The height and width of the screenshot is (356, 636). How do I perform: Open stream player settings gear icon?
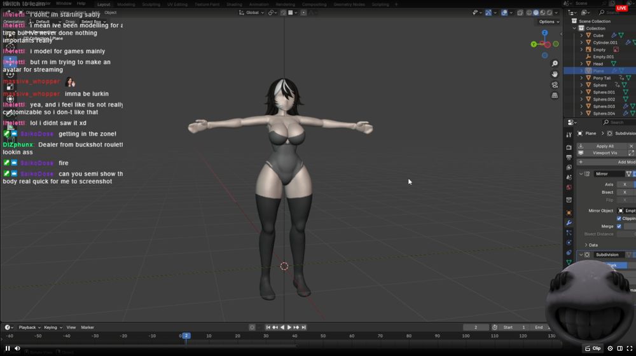[610, 348]
